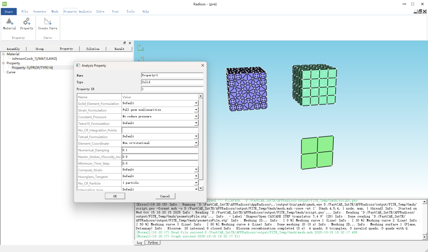
Task: Switch to the Python console tab
Action: click(x=153, y=242)
